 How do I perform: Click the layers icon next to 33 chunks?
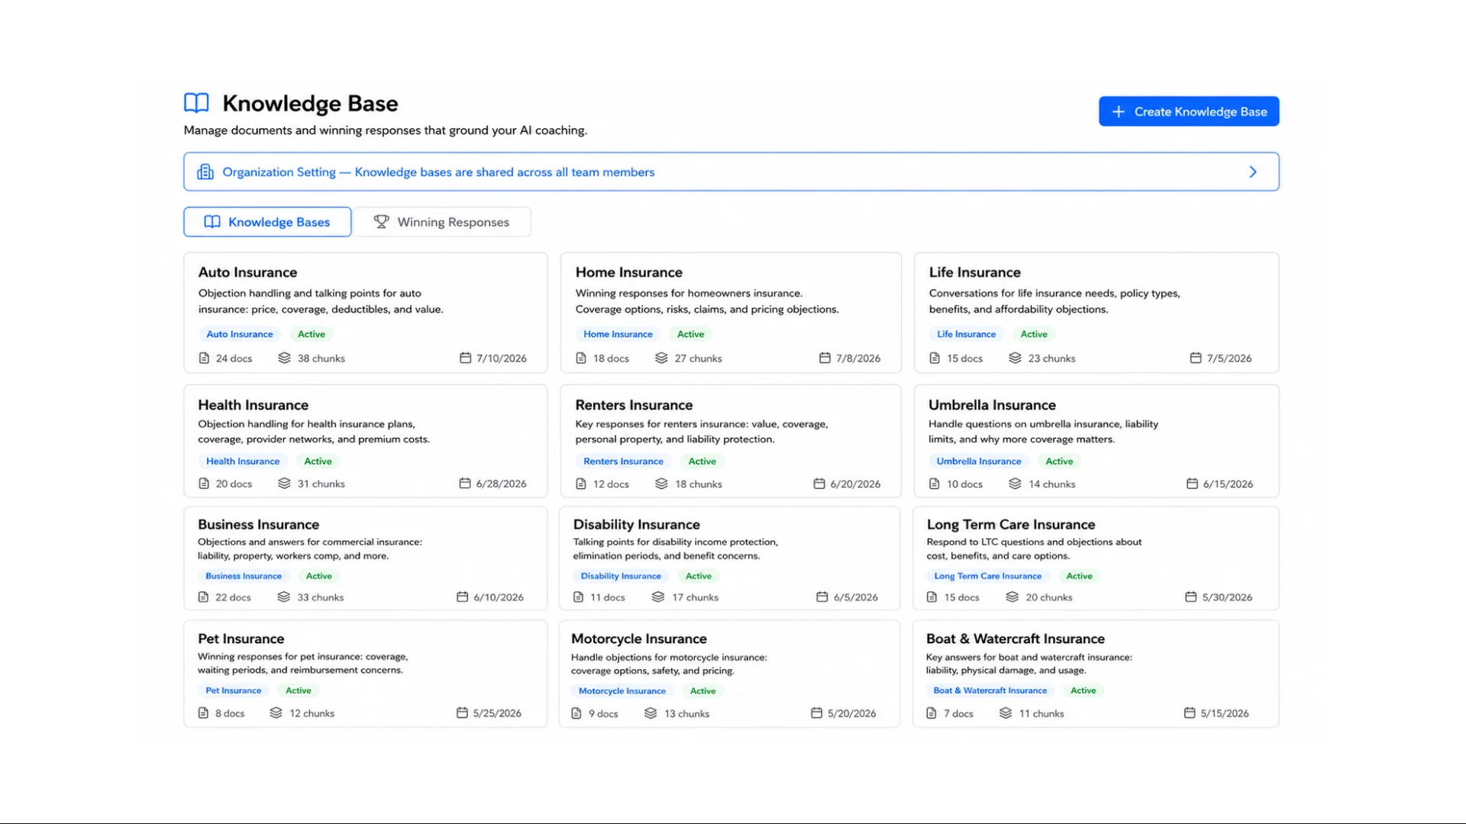(x=283, y=597)
